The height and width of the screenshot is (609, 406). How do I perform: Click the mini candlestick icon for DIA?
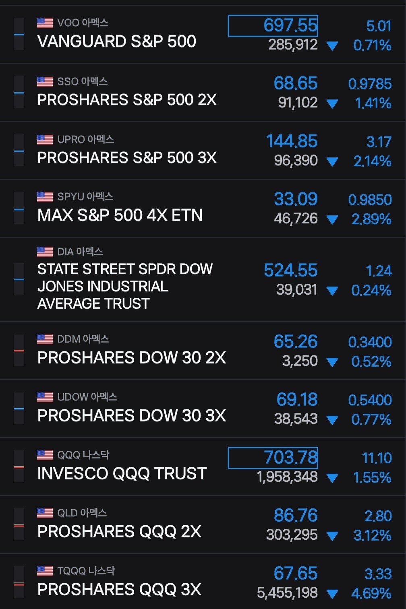coord(19,279)
